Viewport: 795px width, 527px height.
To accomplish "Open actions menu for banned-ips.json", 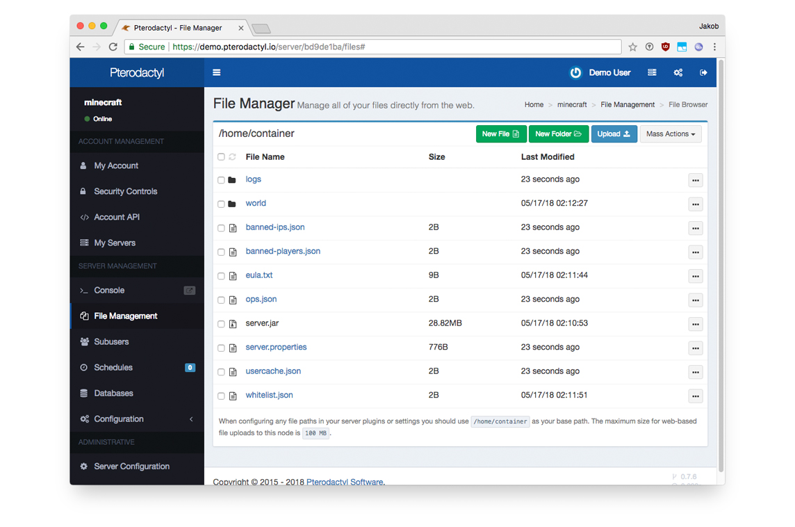I will [695, 228].
